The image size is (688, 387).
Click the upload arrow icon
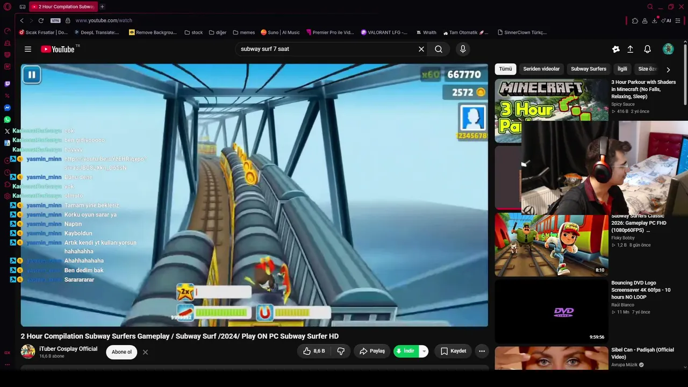coord(630,49)
